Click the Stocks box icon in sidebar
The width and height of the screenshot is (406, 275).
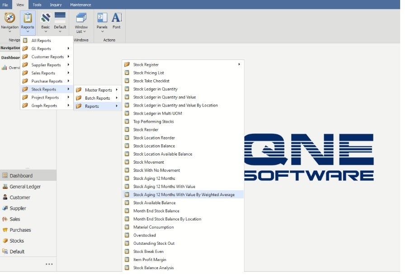(5, 241)
